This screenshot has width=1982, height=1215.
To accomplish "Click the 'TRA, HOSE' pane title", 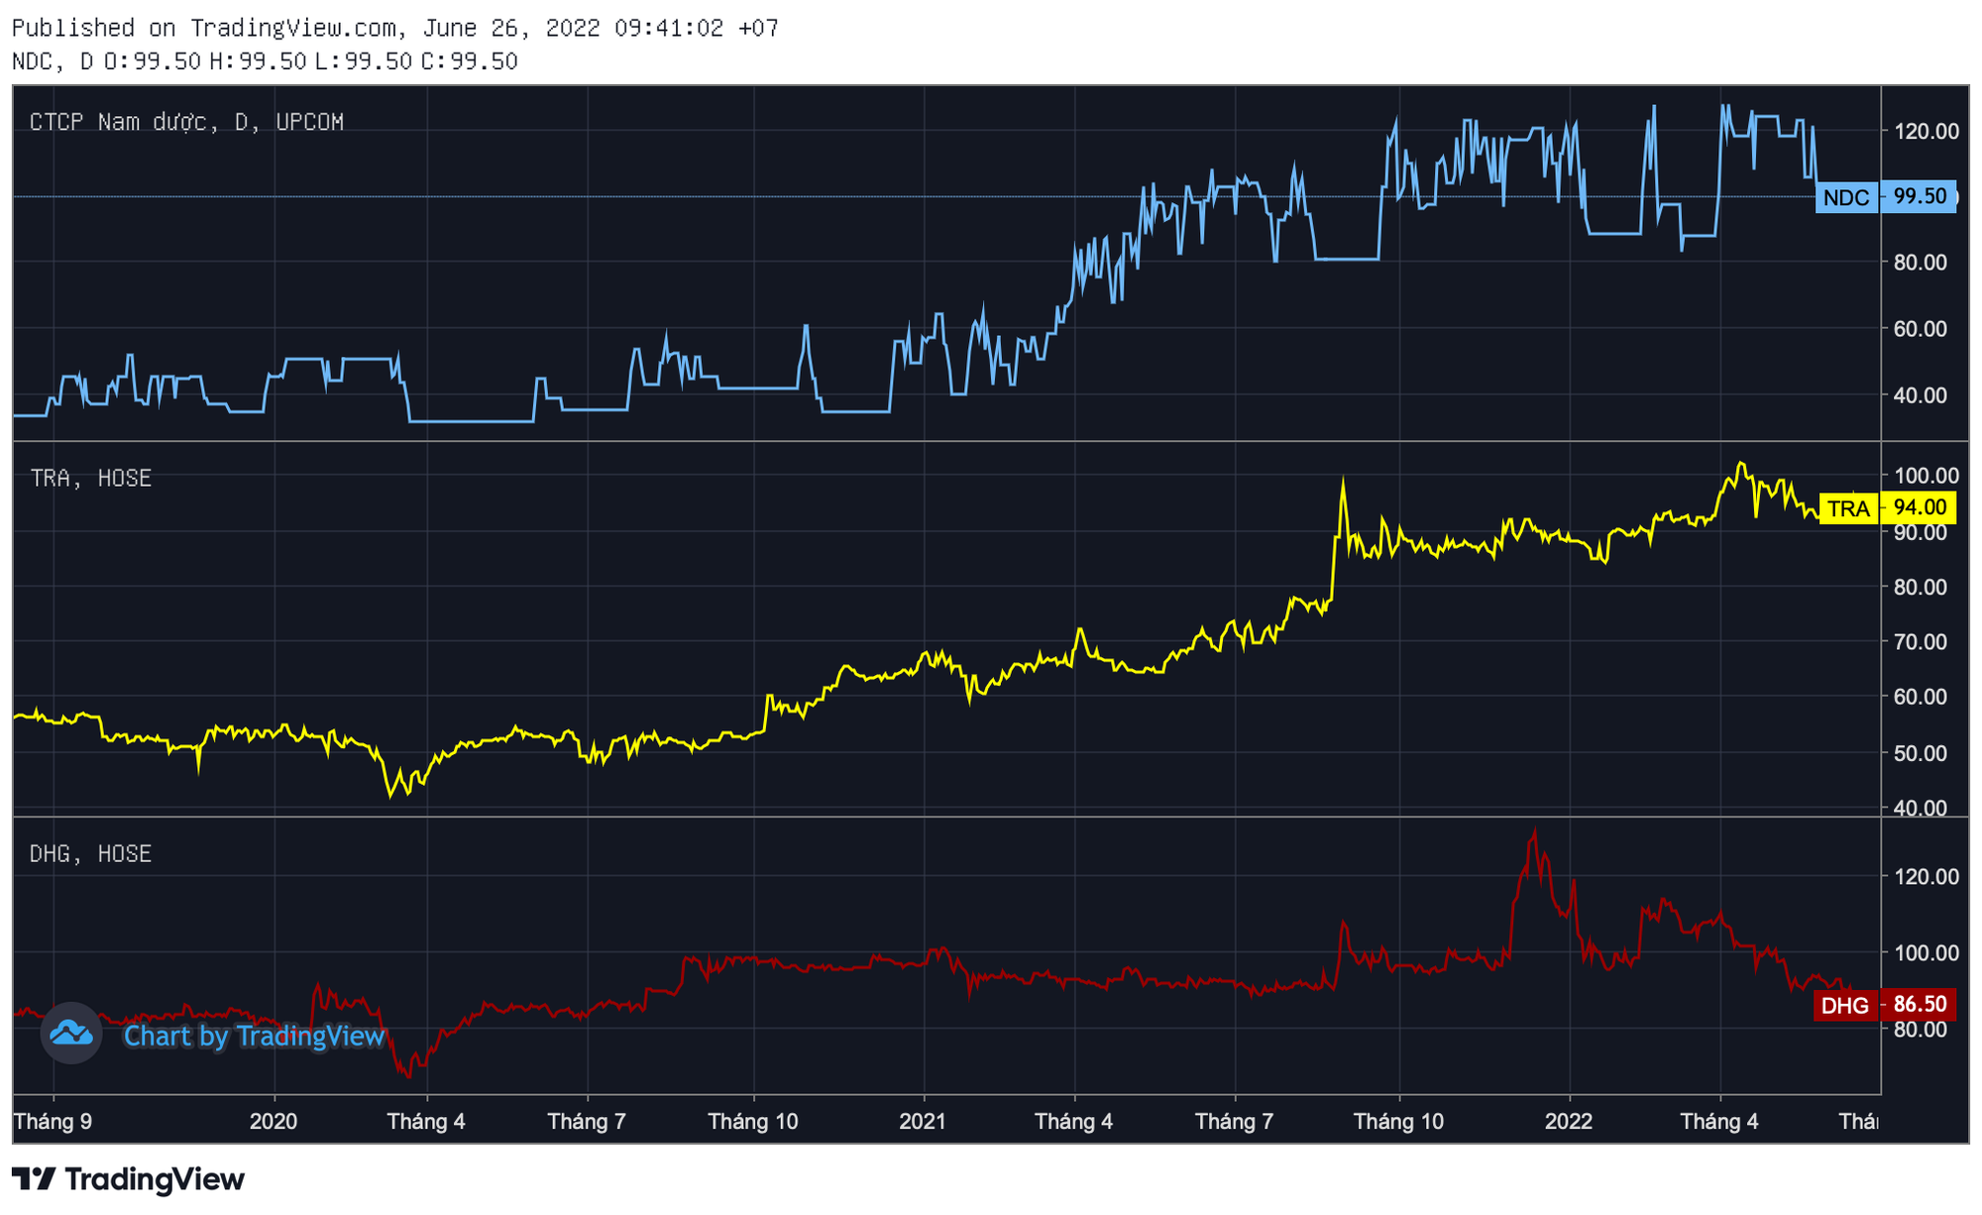I will [90, 479].
